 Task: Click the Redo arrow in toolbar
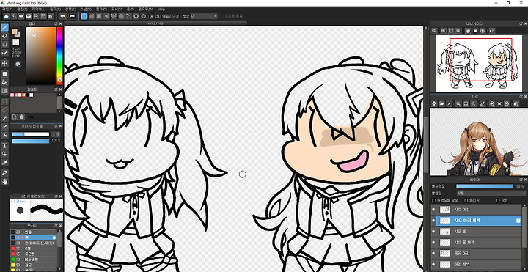point(72,16)
